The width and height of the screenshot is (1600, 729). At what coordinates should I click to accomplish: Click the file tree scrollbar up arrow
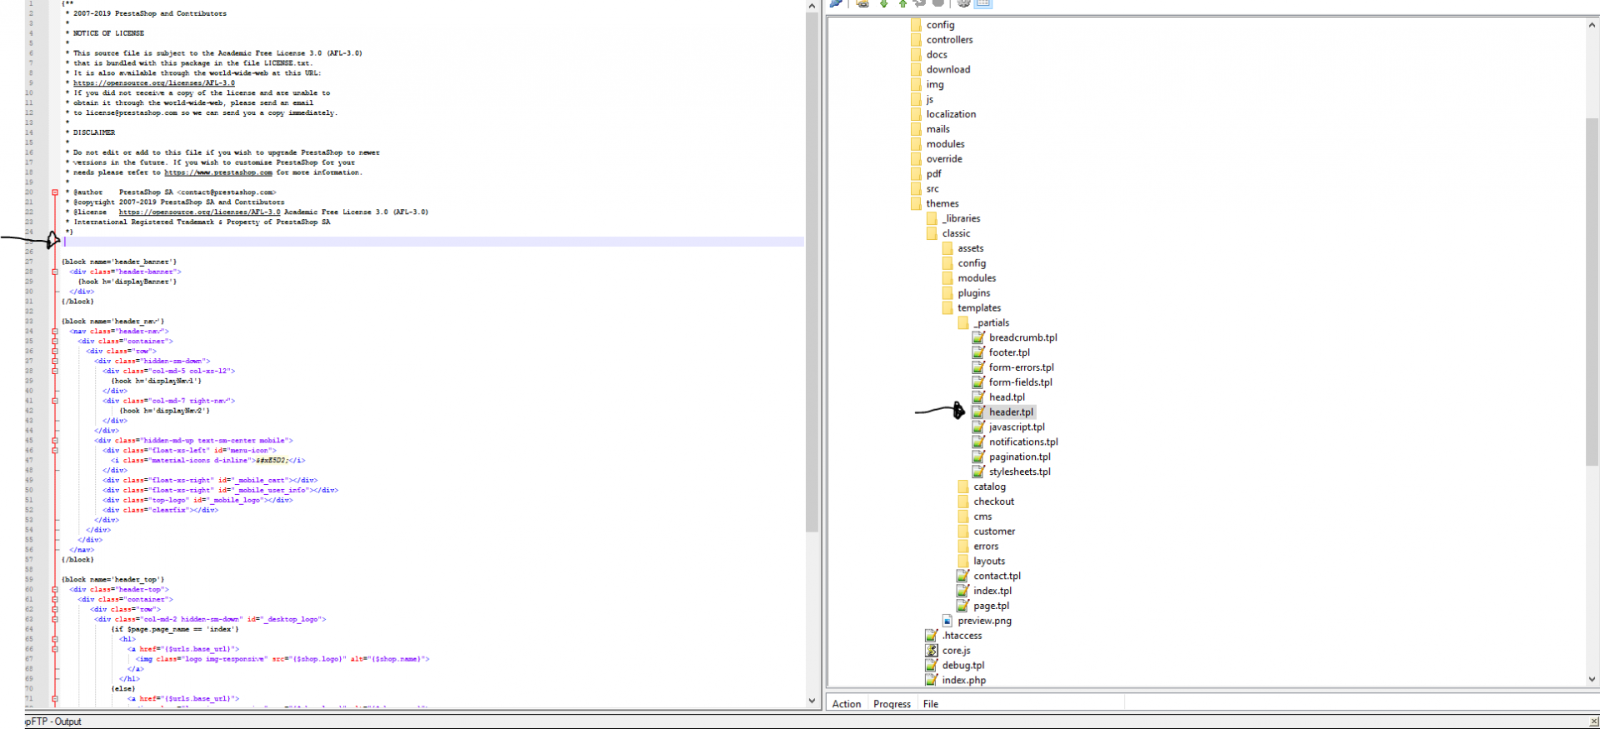(x=1592, y=25)
